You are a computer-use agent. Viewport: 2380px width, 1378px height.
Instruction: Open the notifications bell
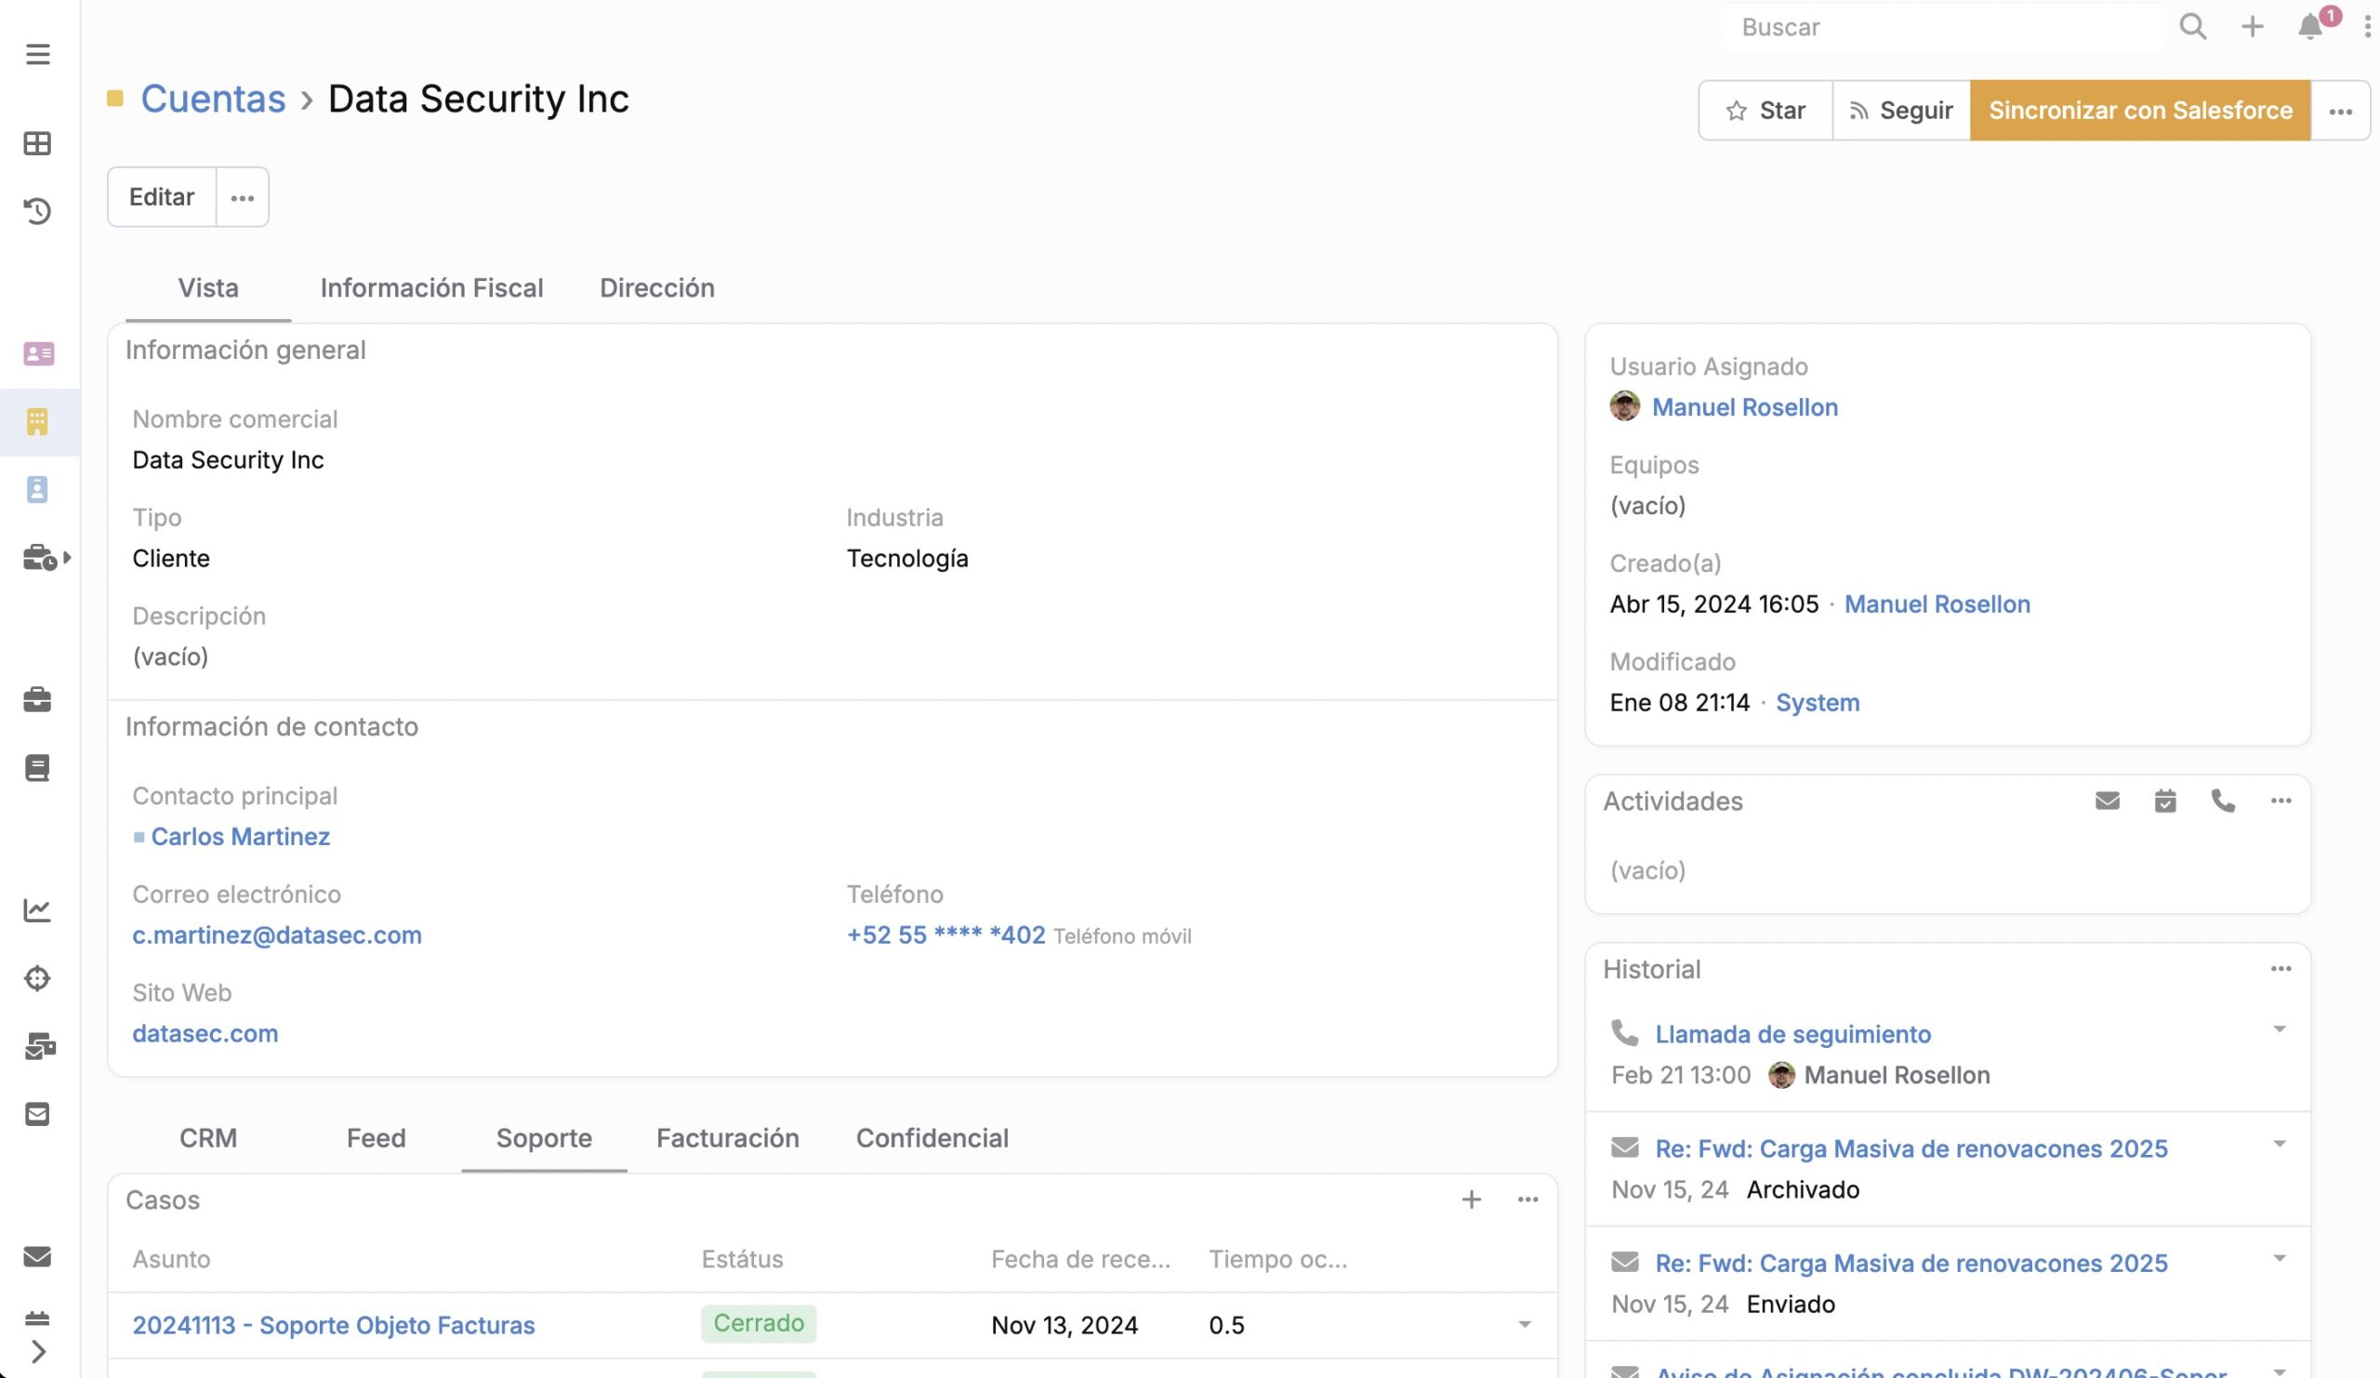coord(2311,26)
